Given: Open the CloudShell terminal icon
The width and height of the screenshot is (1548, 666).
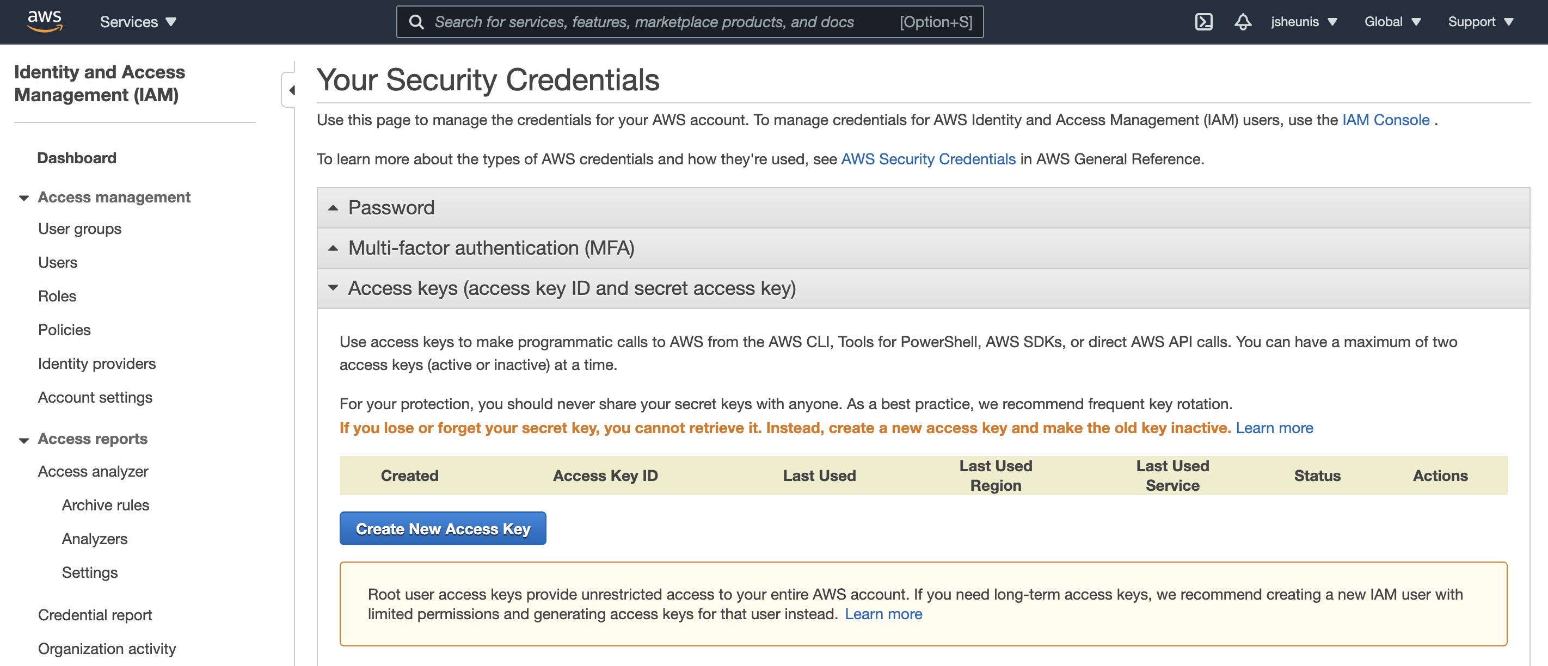Looking at the screenshot, I should (x=1203, y=22).
